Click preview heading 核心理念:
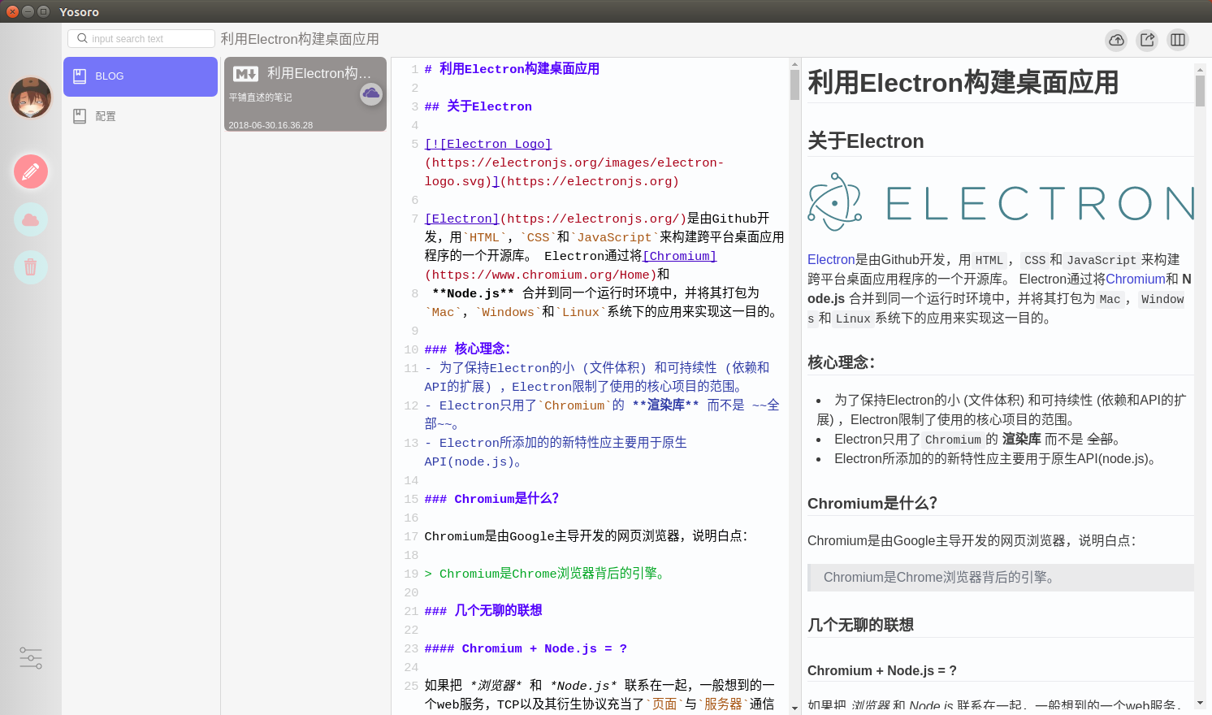Screen dimensions: 1212x715 pos(842,362)
